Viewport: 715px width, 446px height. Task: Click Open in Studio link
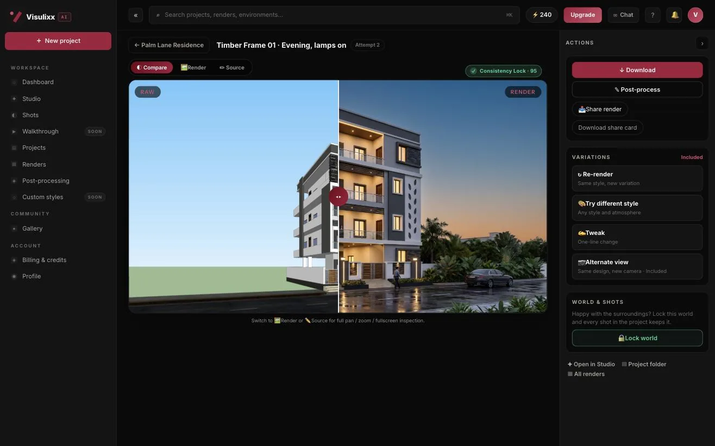(591, 364)
